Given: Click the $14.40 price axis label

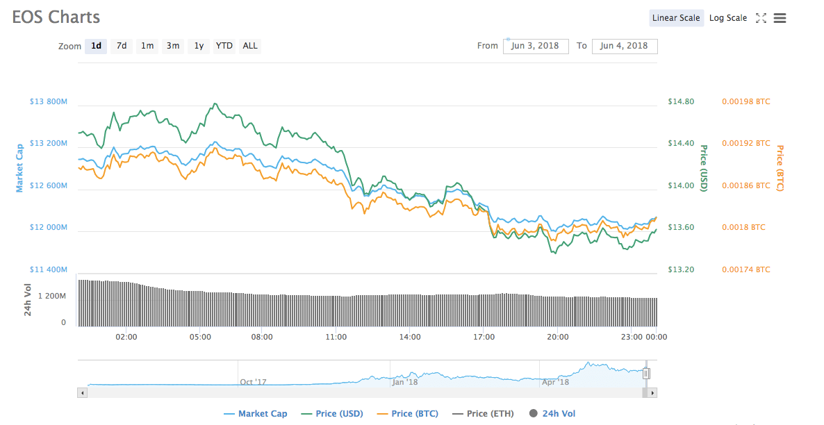Looking at the screenshot, I should click(681, 143).
